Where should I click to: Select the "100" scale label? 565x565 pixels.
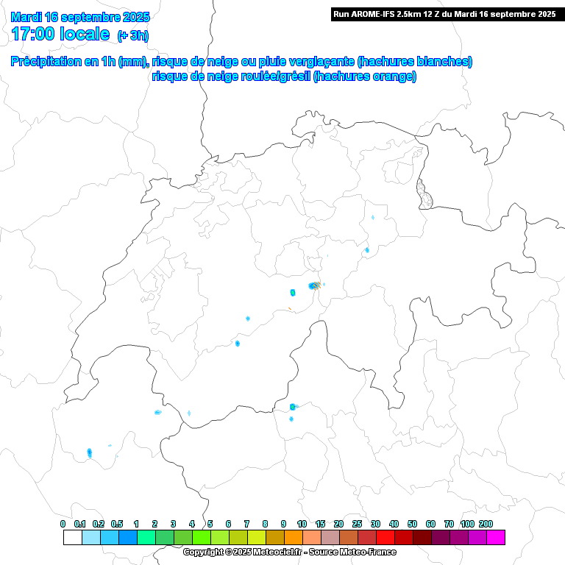coord(467,524)
